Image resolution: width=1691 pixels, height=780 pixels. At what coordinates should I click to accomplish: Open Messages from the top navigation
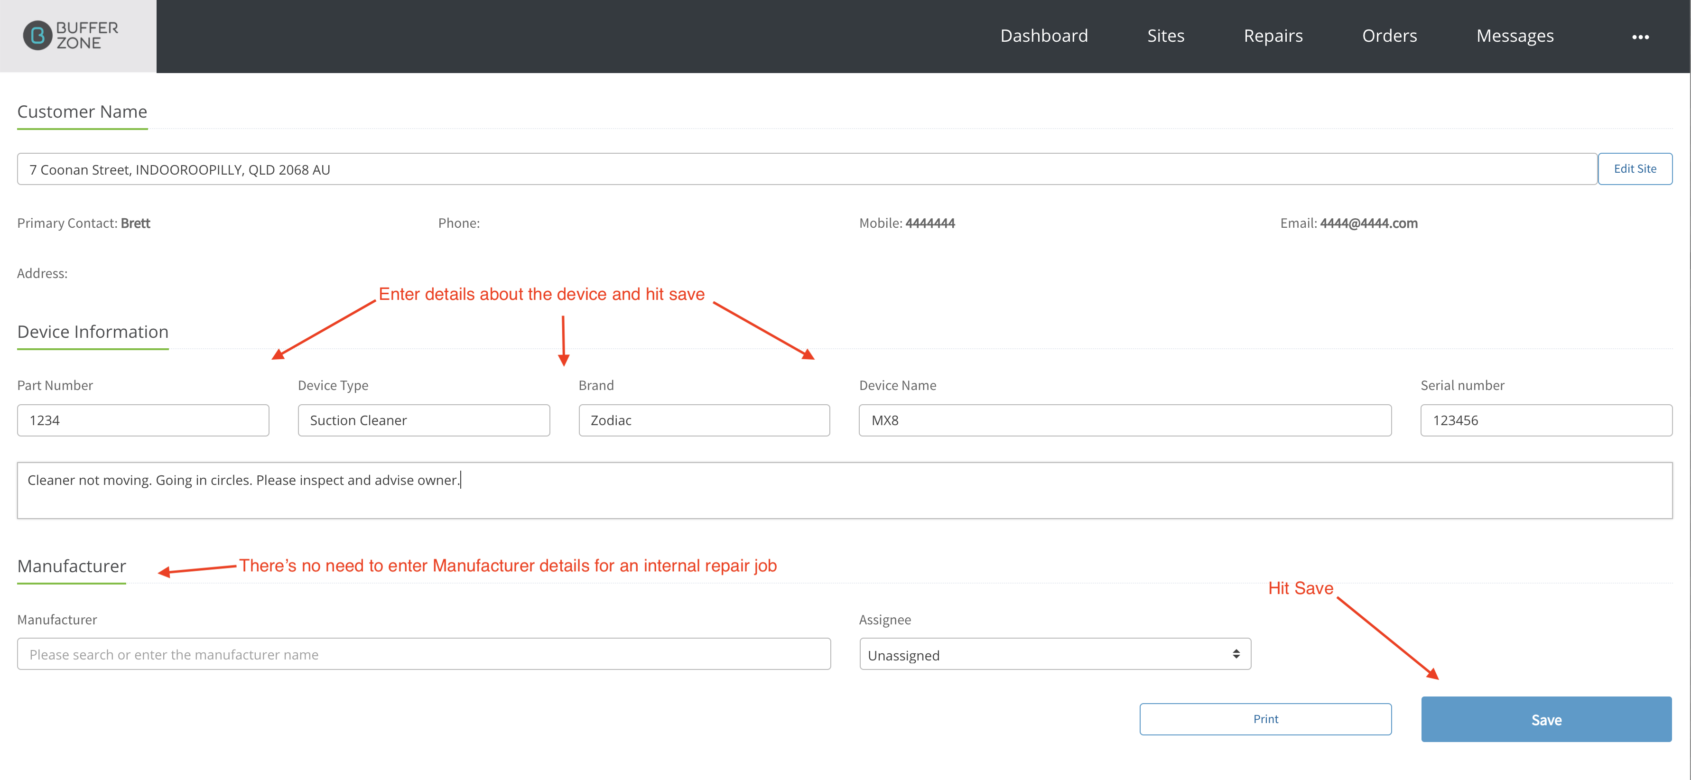click(1514, 36)
